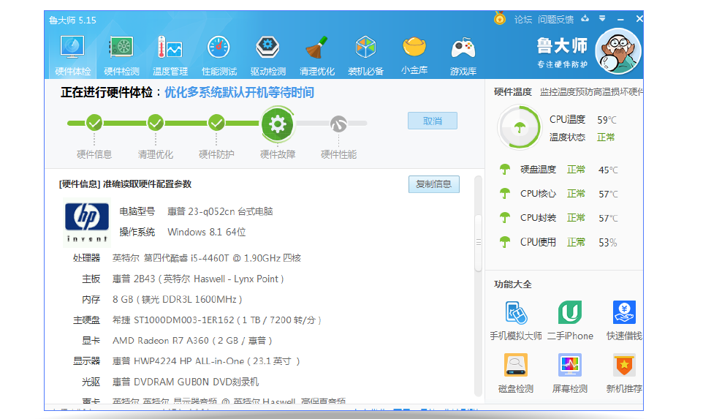The height and width of the screenshot is (419, 722).
Task: Select the 硬件信息 completed step marker
Action: click(94, 123)
